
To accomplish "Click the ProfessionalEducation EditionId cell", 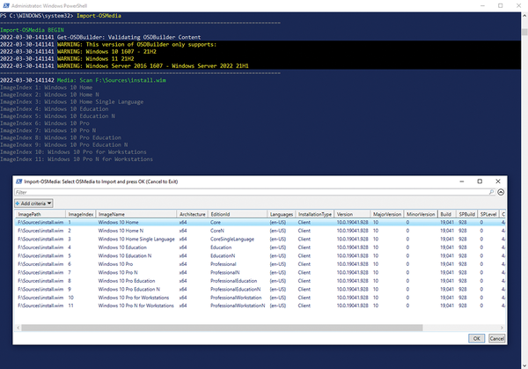I will (234, 281).
